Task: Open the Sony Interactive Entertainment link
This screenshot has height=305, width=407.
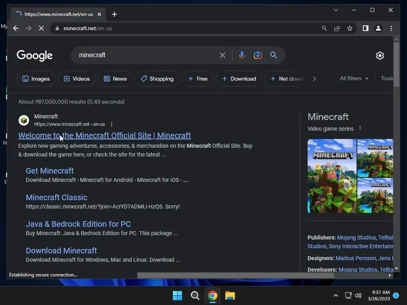Action: pyautogui.click(x=361, y=246)
